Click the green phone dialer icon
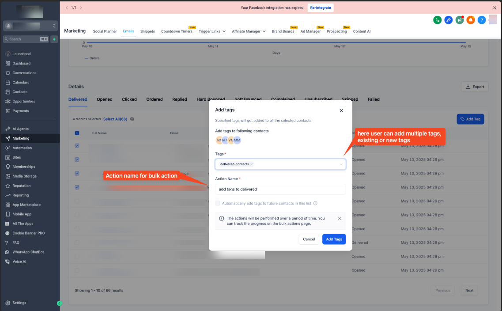 pos(438,20)
